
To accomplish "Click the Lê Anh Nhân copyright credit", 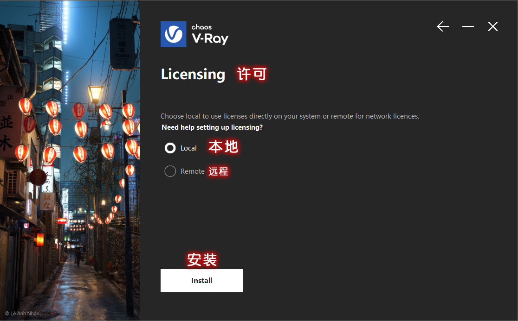I will point(22,314).
